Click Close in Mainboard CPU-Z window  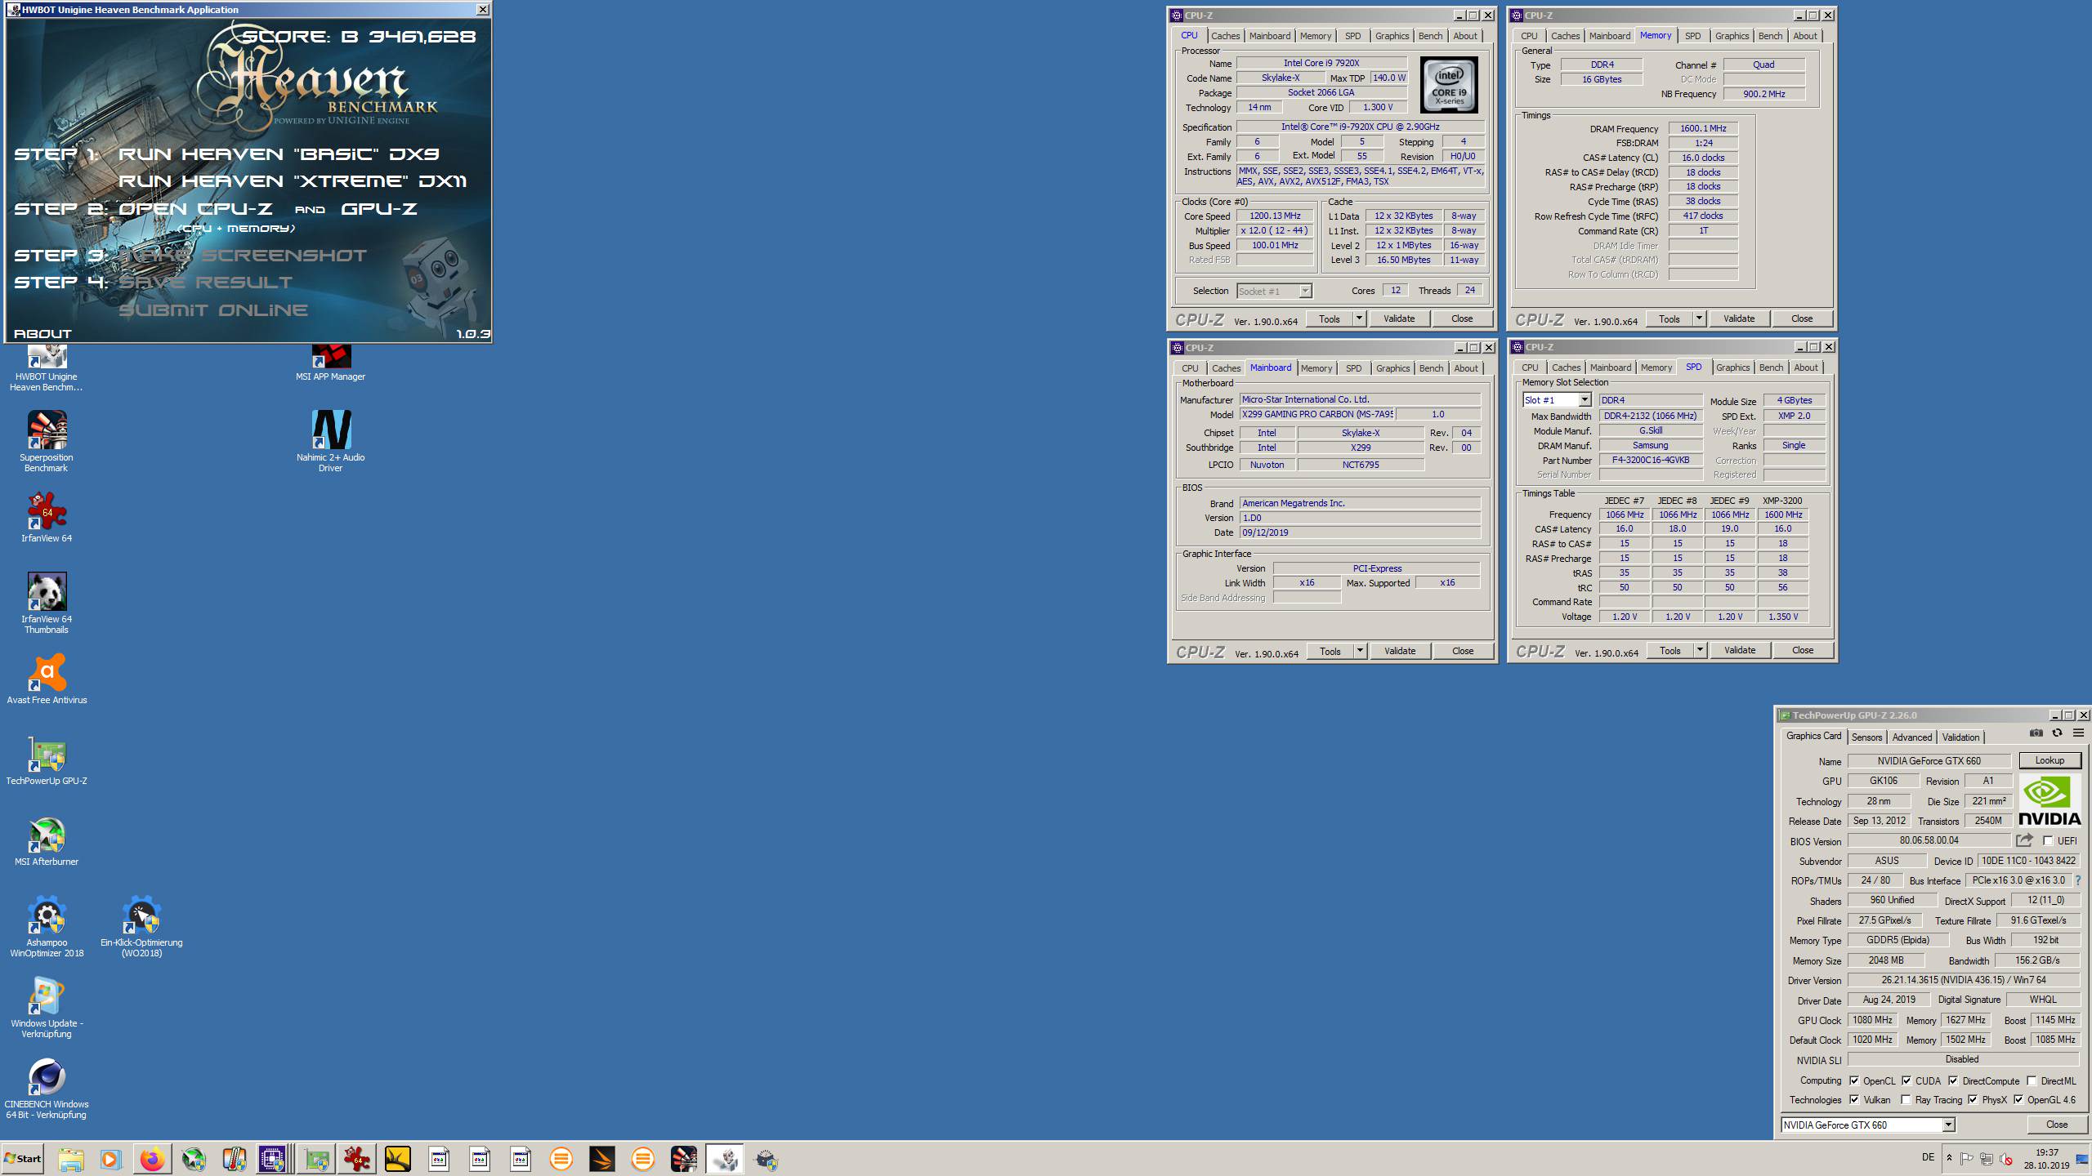[x=1463, y=651]
